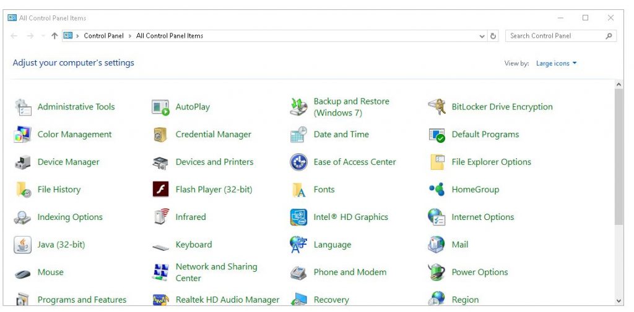Open the File Explorer Options text link
634x312 pixels.
(491, 162)
